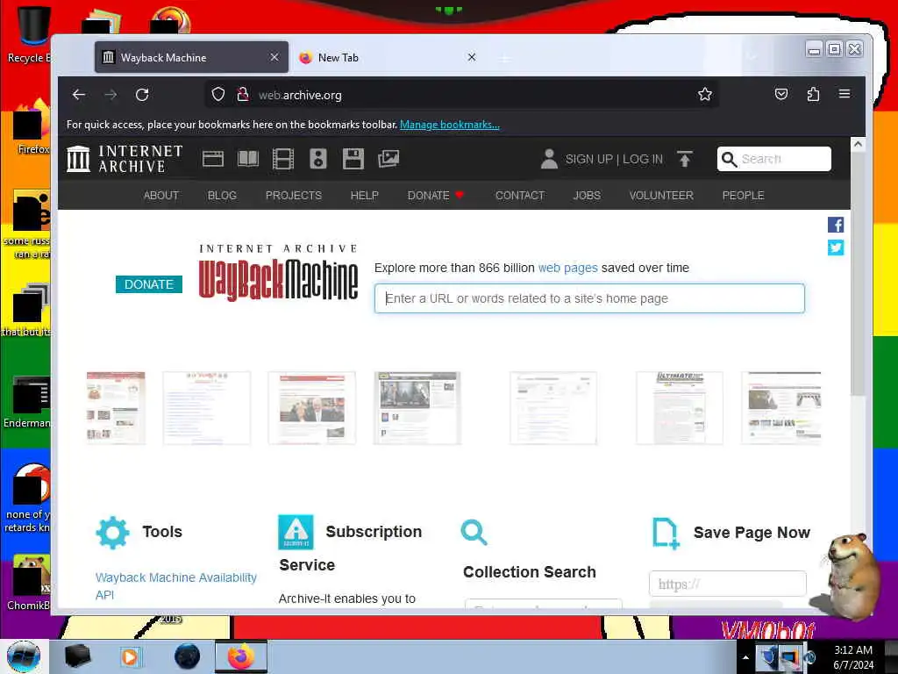This screenshot has height=674, width=898.
Task: Go back with the browser back arrow
Action: [79, 95]
